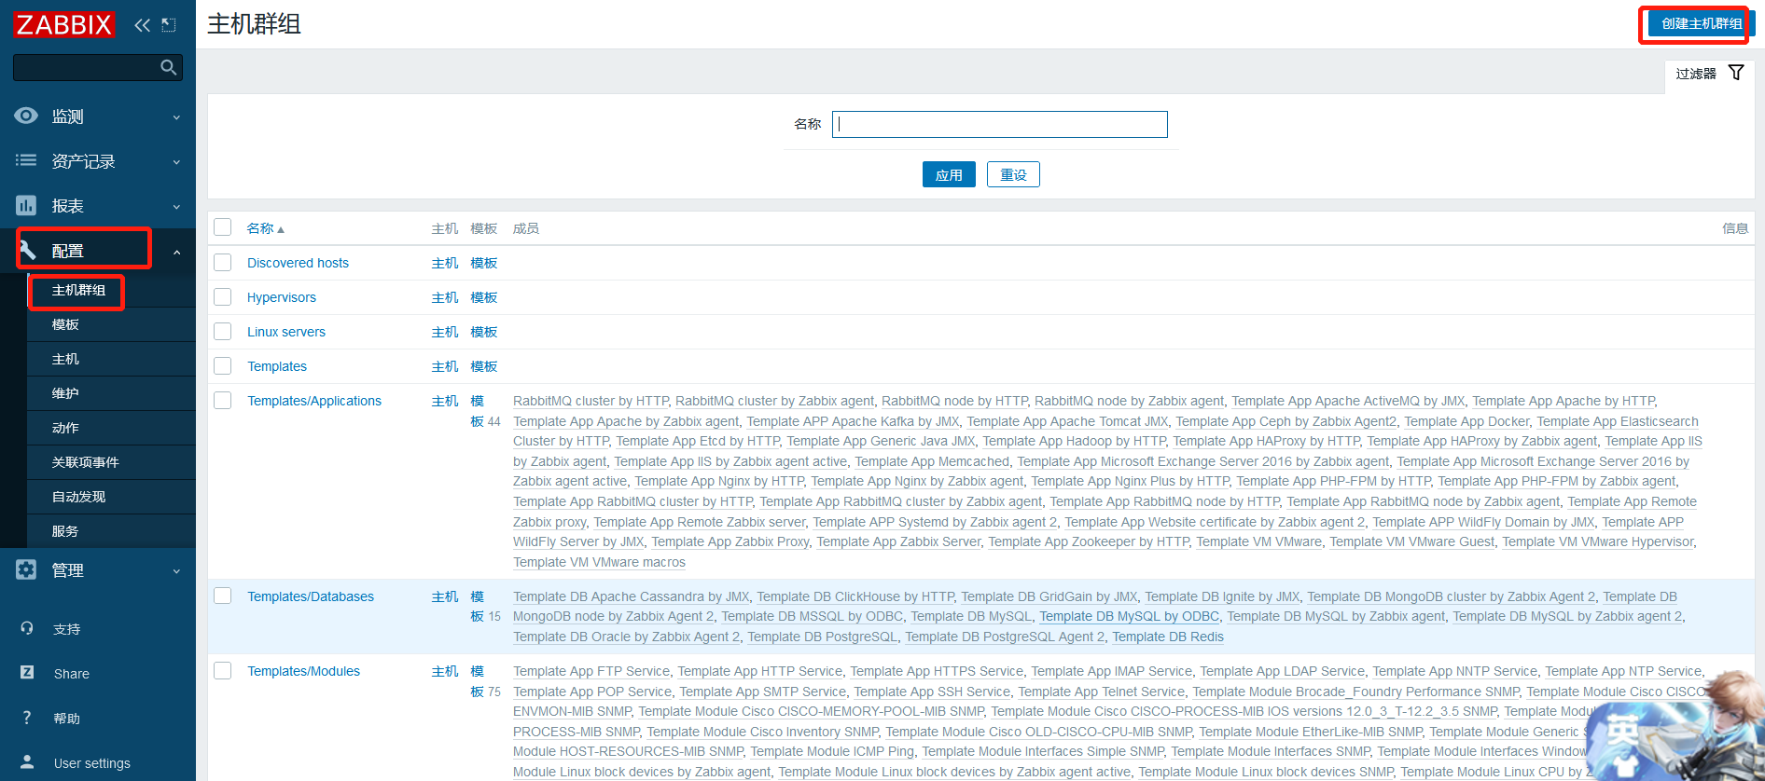1765x781 pixels.
Task: Expand the 管理 menu chevron
Action: (x=176, y=571)
